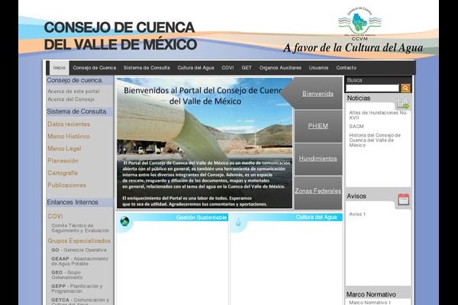This screenshot has width=458, height=305.
Task: Click the water drop icon in Cultura del Agua
Action: (238, 223)
